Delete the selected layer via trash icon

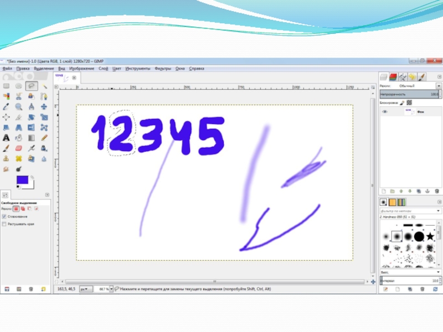coord(437,191)
